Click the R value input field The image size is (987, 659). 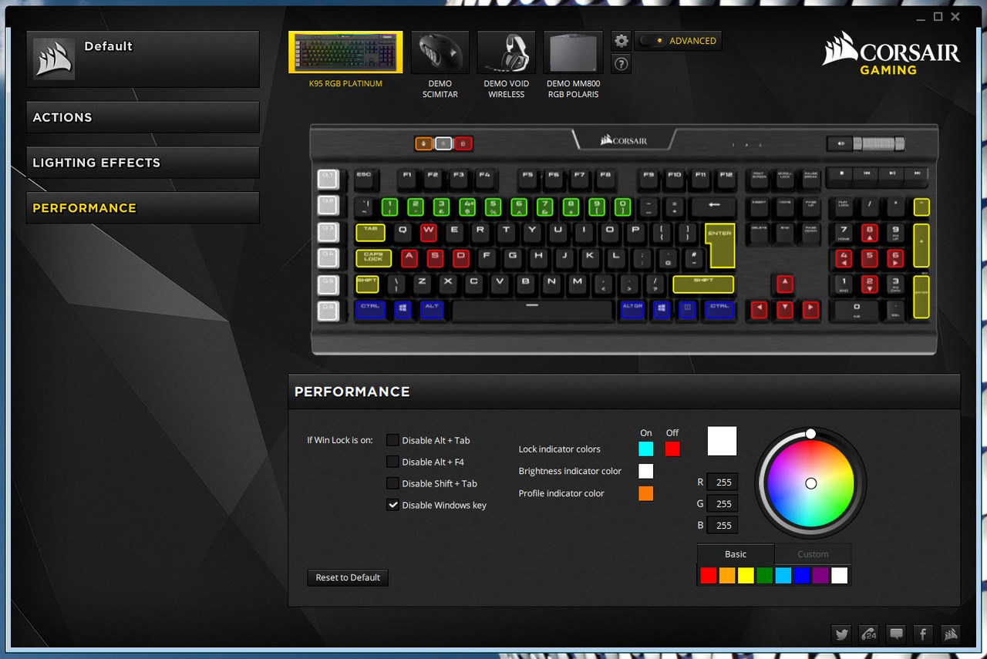(723, 482)
